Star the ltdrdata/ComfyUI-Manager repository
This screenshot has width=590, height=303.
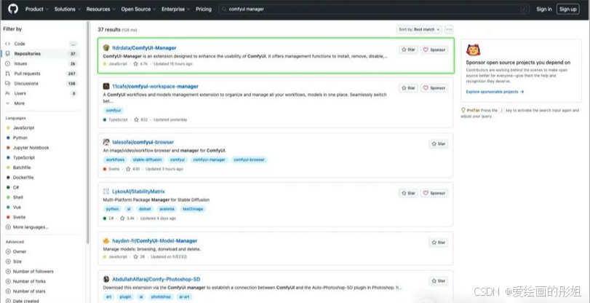point(408,50)
